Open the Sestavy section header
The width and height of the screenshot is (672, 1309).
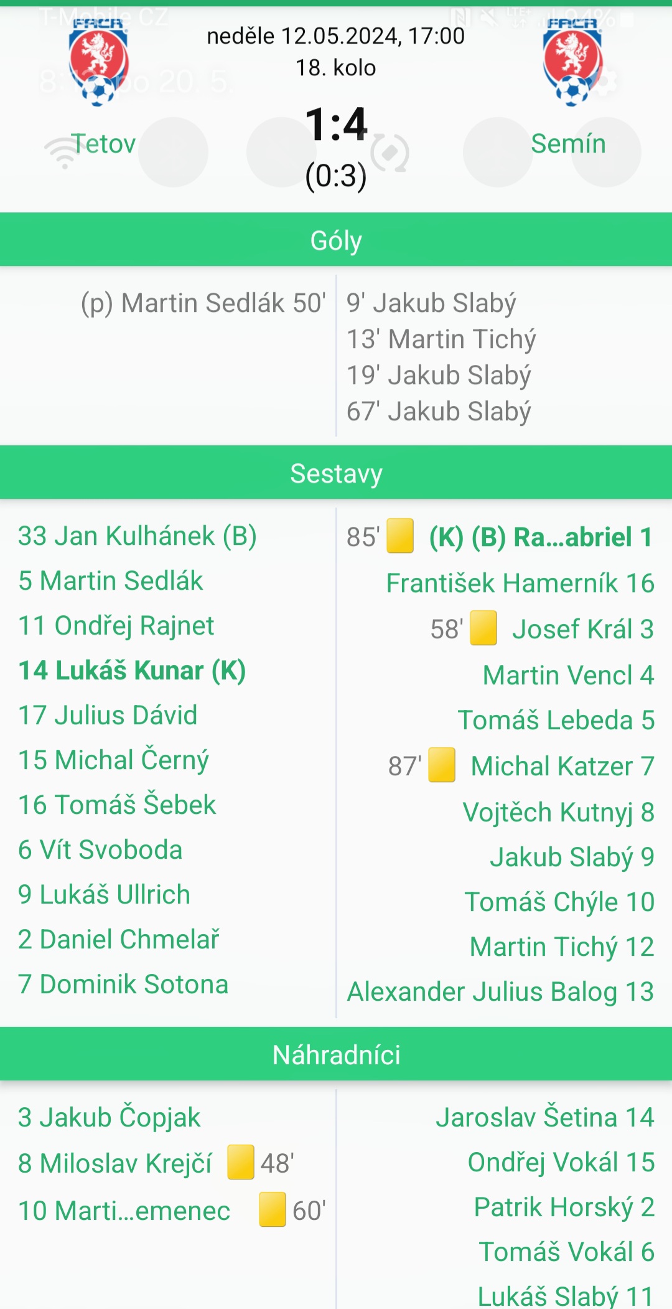click(x=336, y=473)
